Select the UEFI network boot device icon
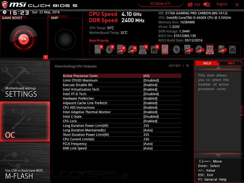 (155, 49)
